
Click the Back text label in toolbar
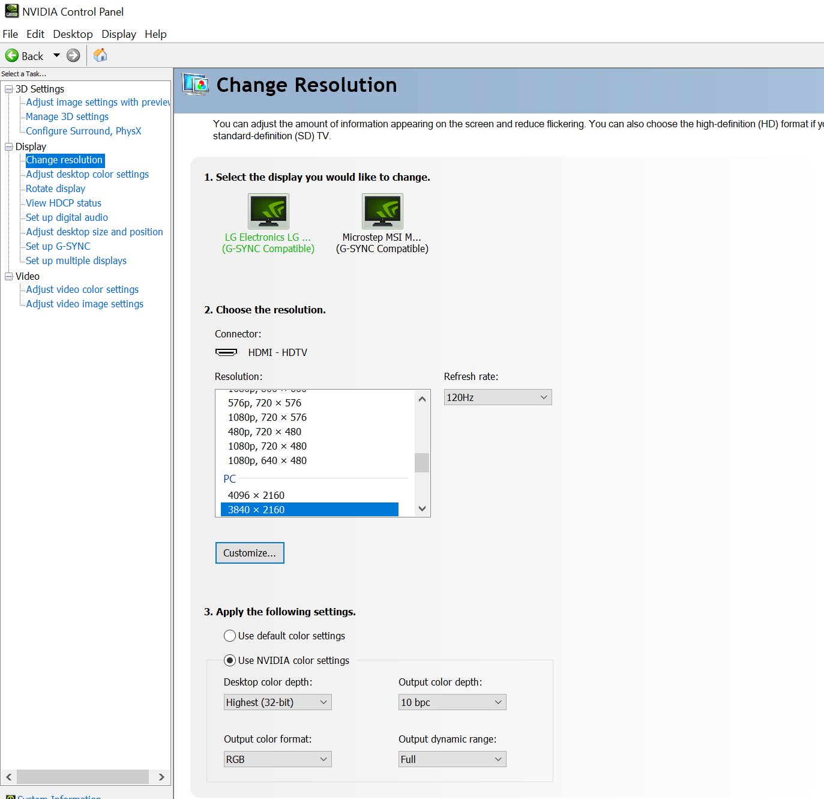(x=32, y=56)
